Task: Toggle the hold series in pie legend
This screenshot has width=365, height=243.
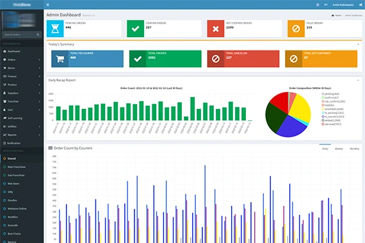Action: (328, 105)
